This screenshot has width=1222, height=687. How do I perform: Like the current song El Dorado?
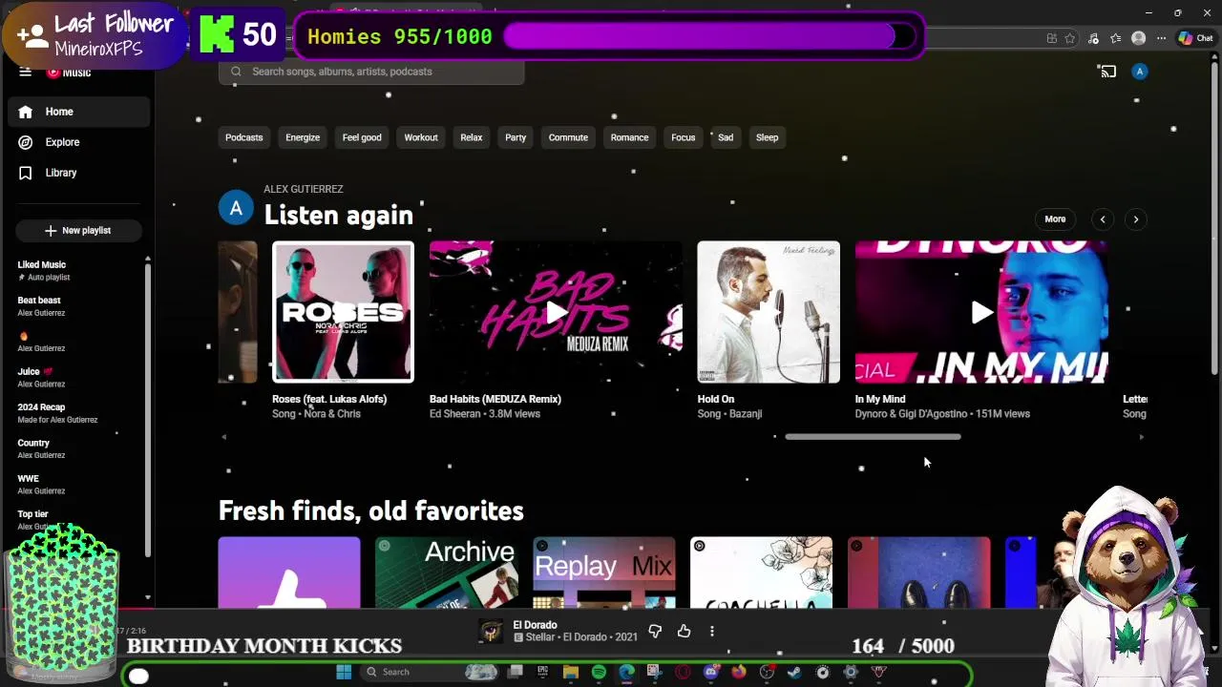(684, 631)
